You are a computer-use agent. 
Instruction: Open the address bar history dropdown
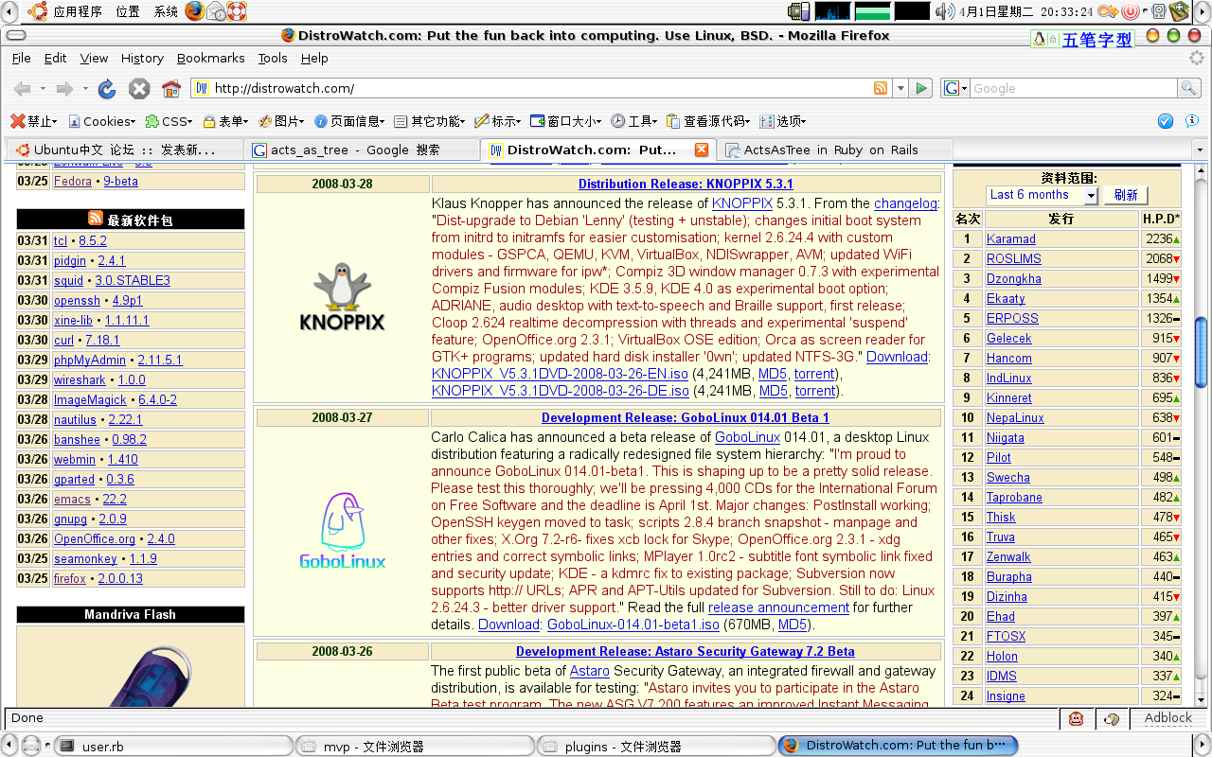(x=900, y=88)
